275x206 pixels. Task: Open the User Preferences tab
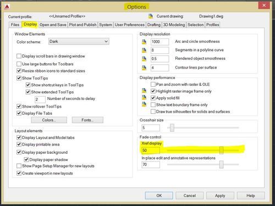click(x=130, y=25)
